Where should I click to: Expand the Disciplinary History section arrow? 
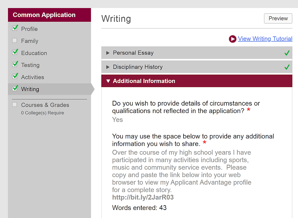coord(108,67)
